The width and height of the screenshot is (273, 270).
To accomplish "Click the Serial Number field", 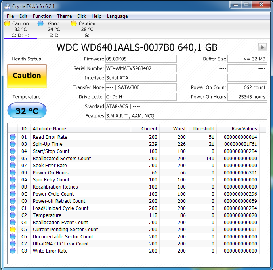I will point(141,68).
